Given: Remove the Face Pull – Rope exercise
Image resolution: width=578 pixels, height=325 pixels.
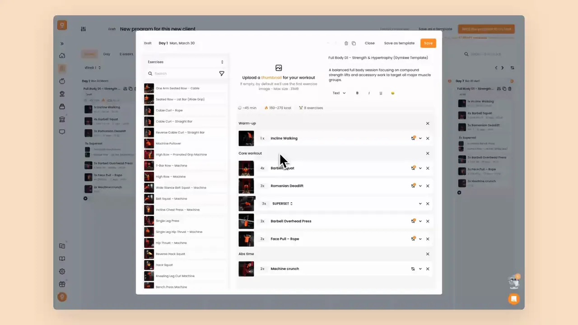Looking at the screenshot, I should (x=428, y=239).
